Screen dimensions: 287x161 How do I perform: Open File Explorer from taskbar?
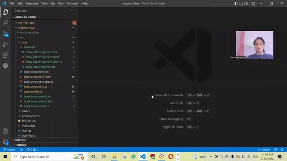tap(115, 157)
